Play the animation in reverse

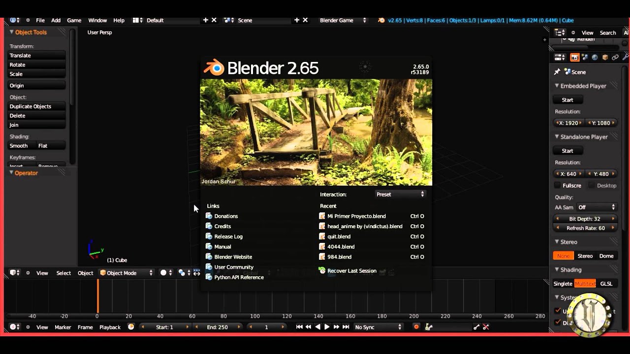(x=318, y=327)
